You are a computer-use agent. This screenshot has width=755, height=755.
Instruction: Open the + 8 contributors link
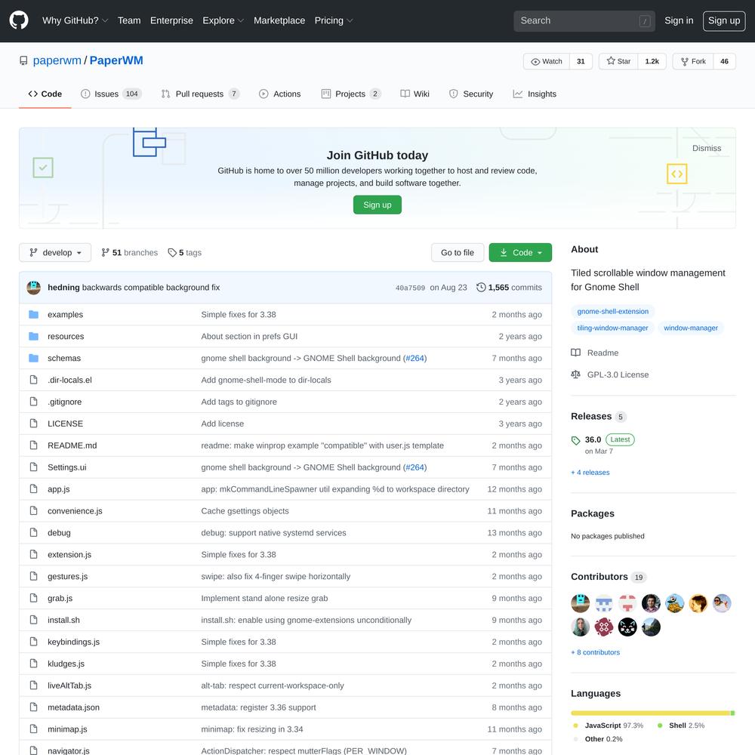pos(595,652)
